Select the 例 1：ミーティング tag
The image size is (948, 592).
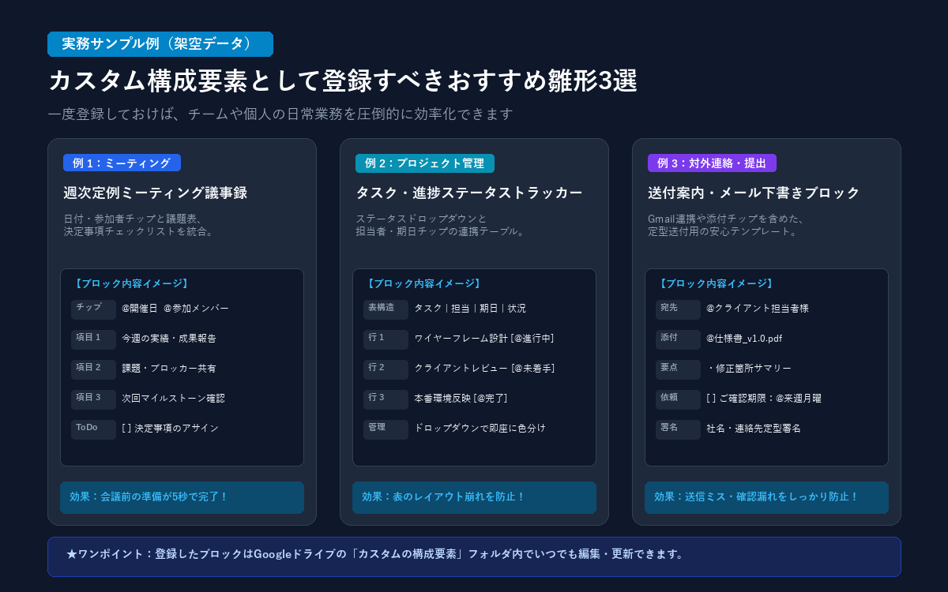click(122, 163)
